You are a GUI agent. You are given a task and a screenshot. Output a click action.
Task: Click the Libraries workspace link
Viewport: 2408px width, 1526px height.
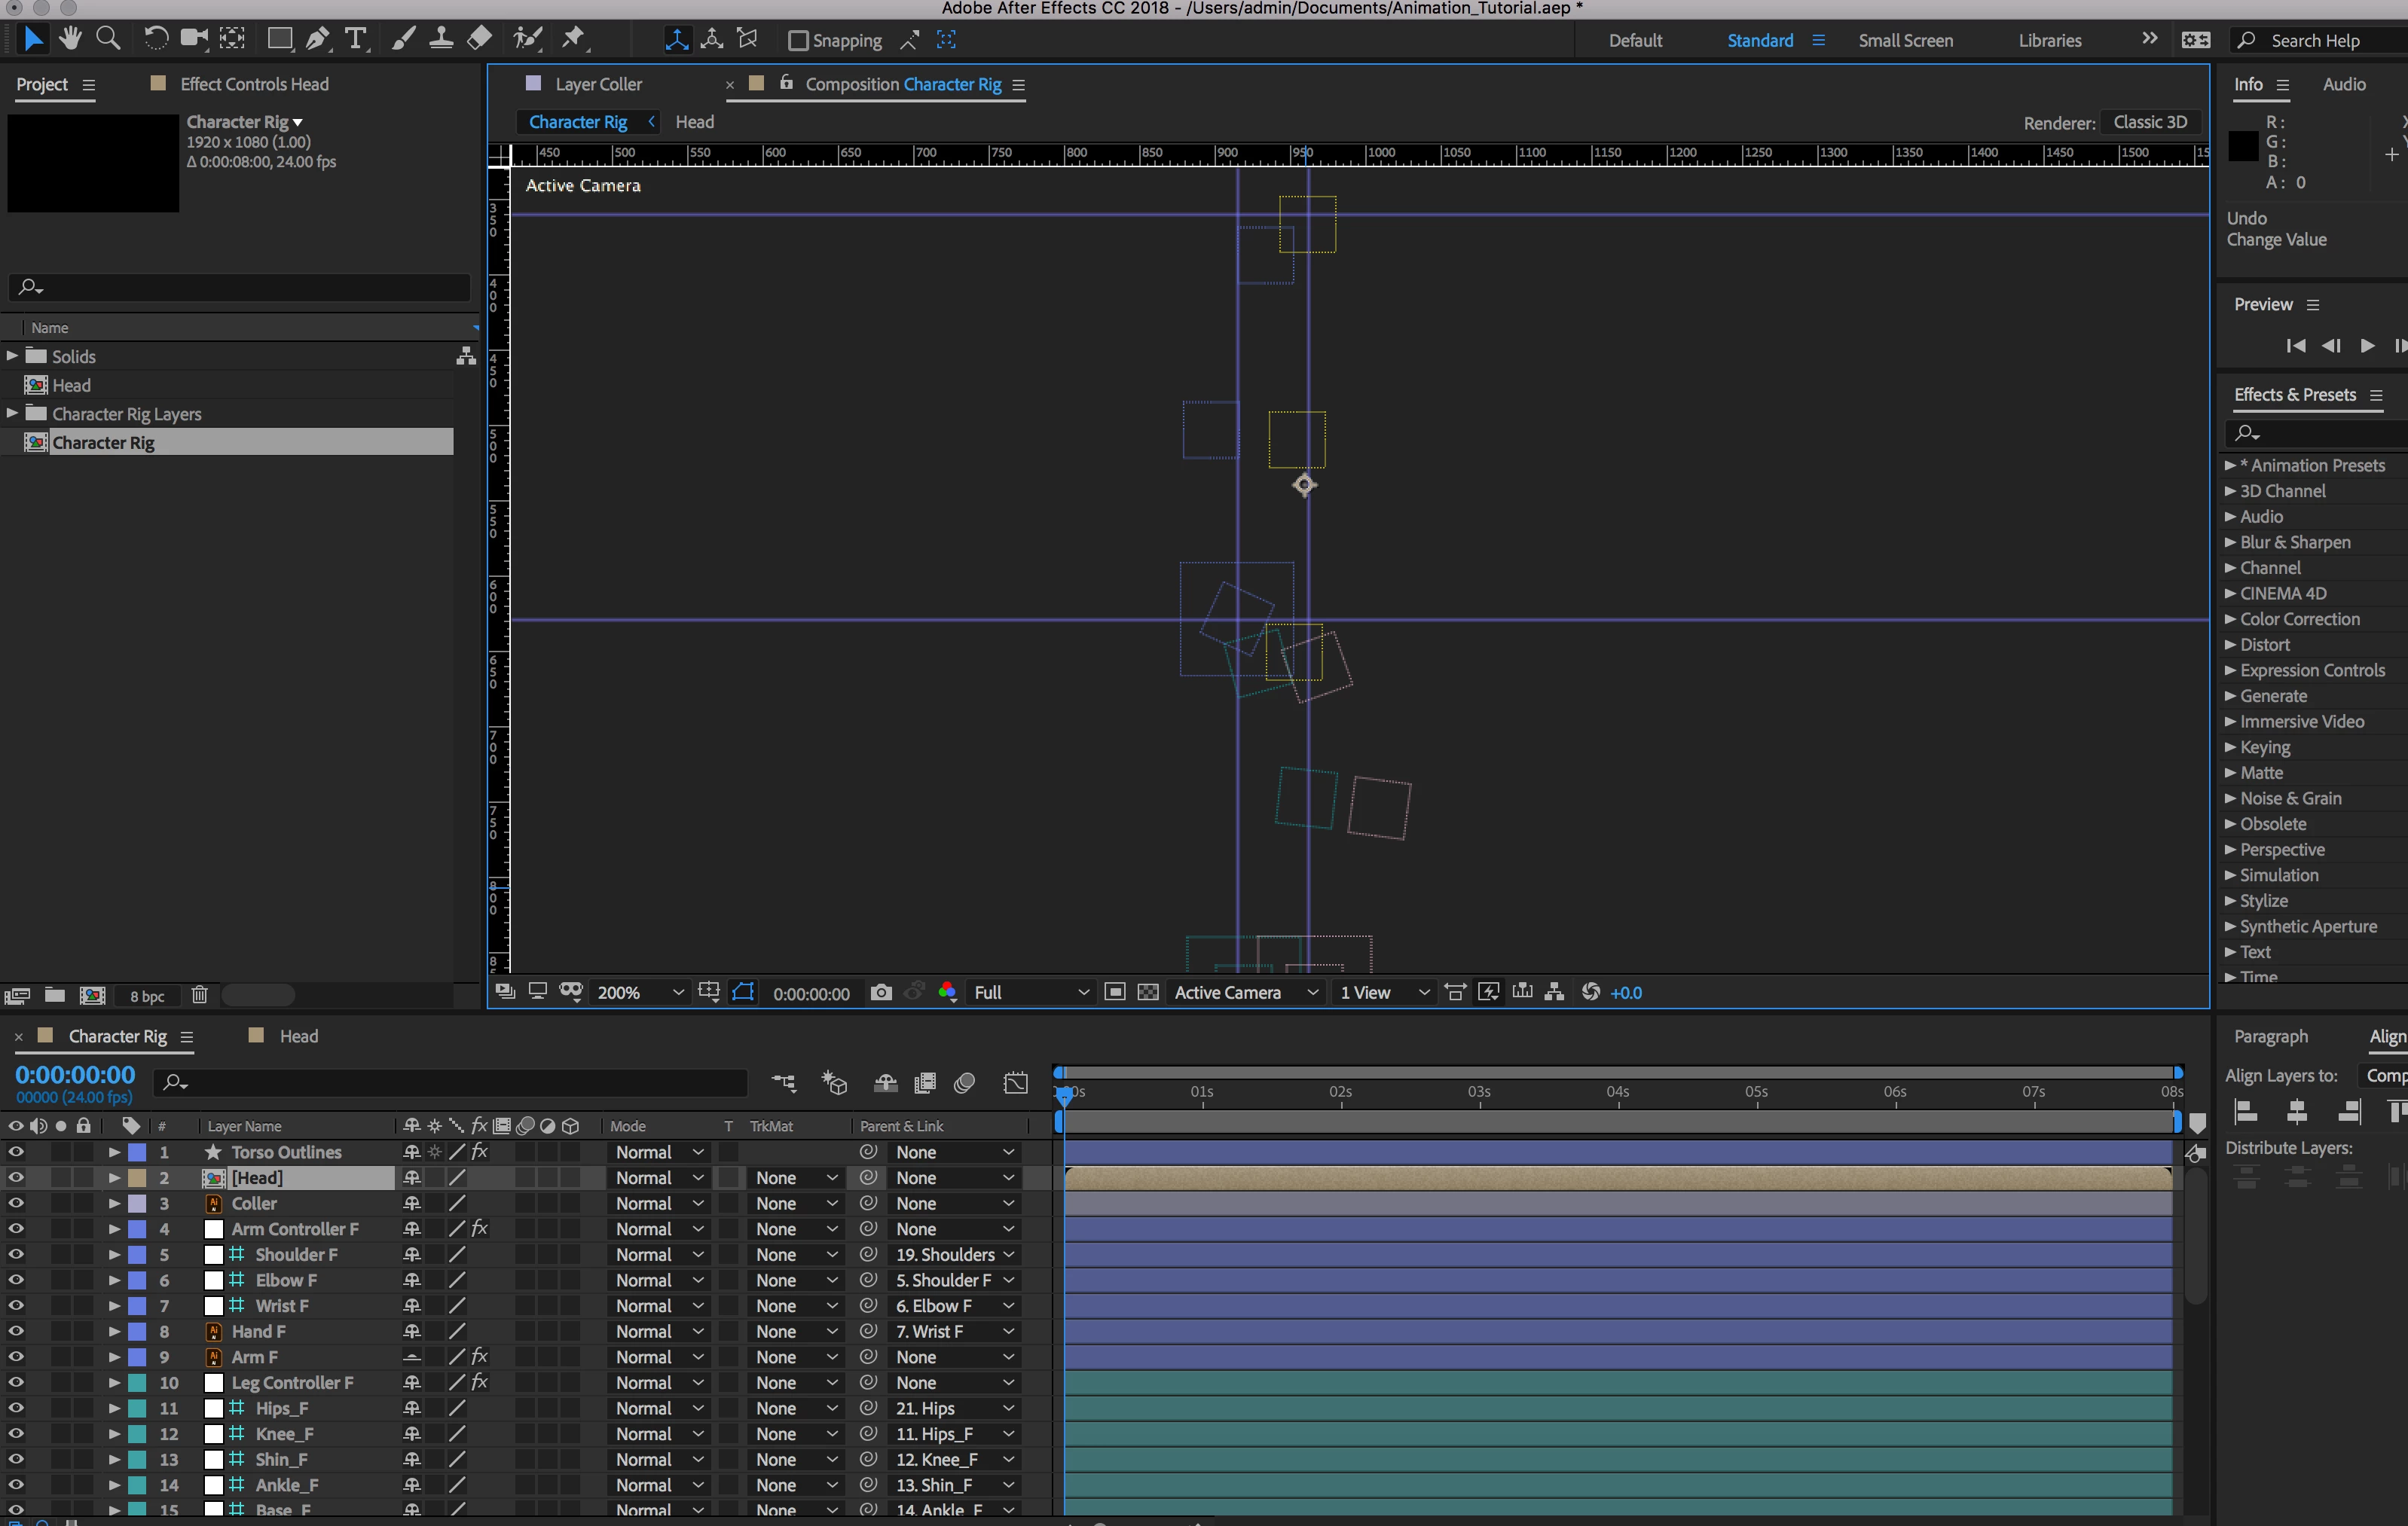coord(2049,41)
